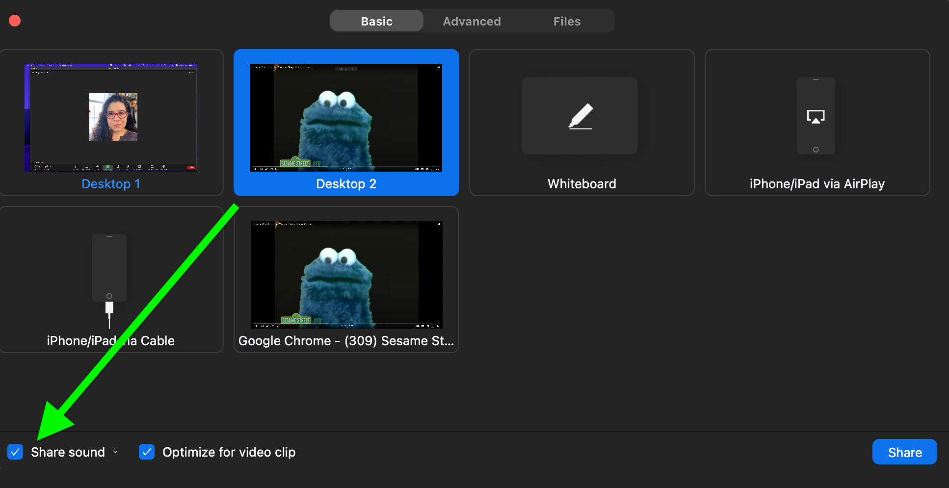This screenshot has height=488, width=949.
Task: Click the Google Chrome window title
Action: pyautogui.click(x=346, y=341)
